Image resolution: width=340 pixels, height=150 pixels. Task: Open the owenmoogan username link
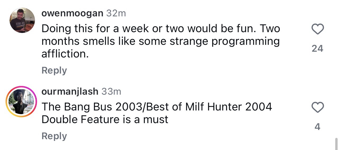(72, 13)
